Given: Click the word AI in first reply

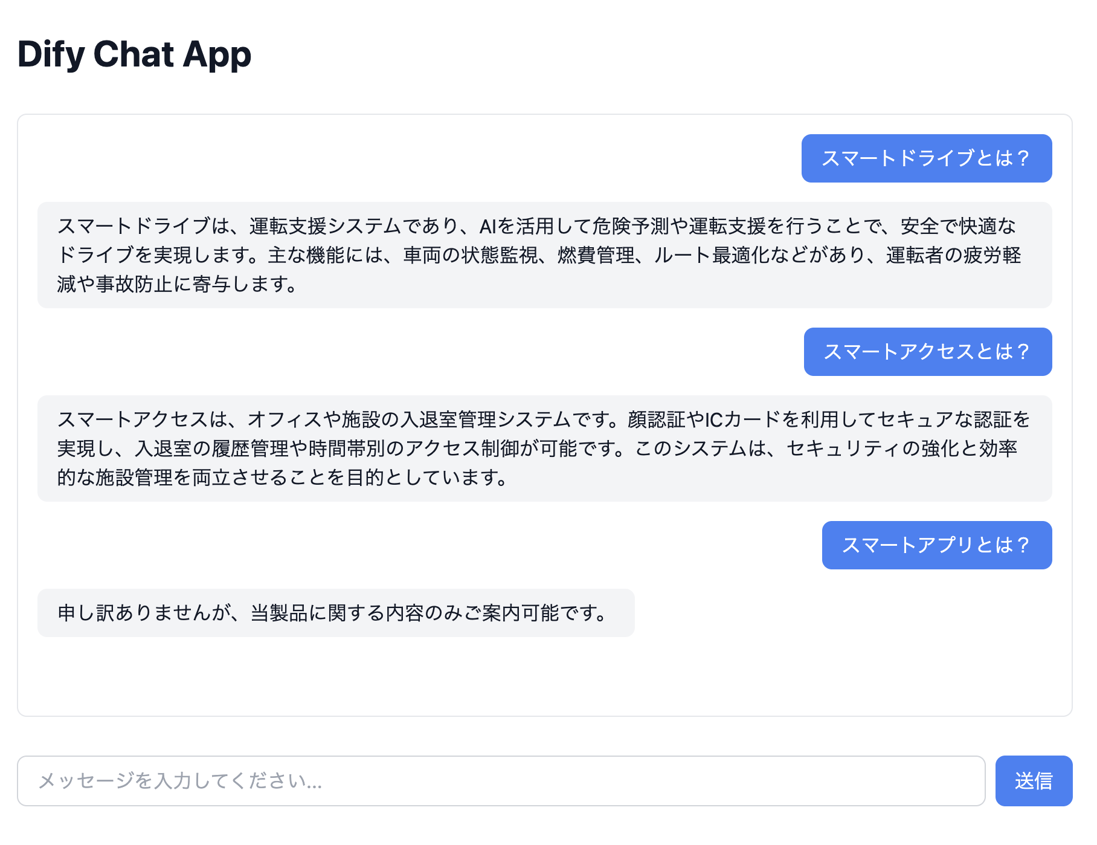Looking at the screenshot, I should (487, 226).
